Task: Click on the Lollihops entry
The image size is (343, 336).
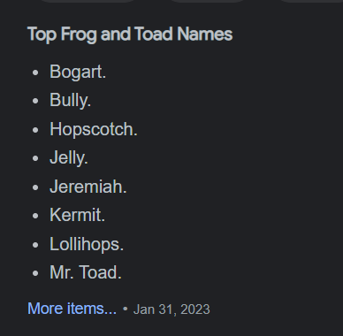Action: [87, 244]
